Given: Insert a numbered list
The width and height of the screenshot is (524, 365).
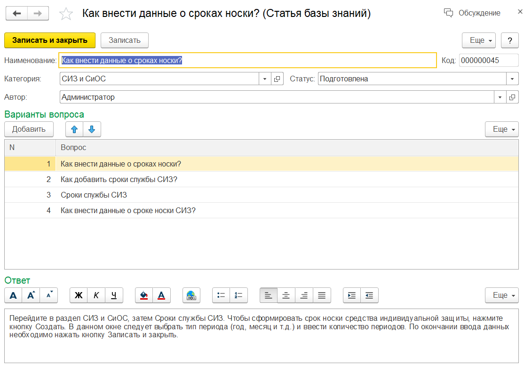Looking at the screenshot, I should [x=238, y=295].
